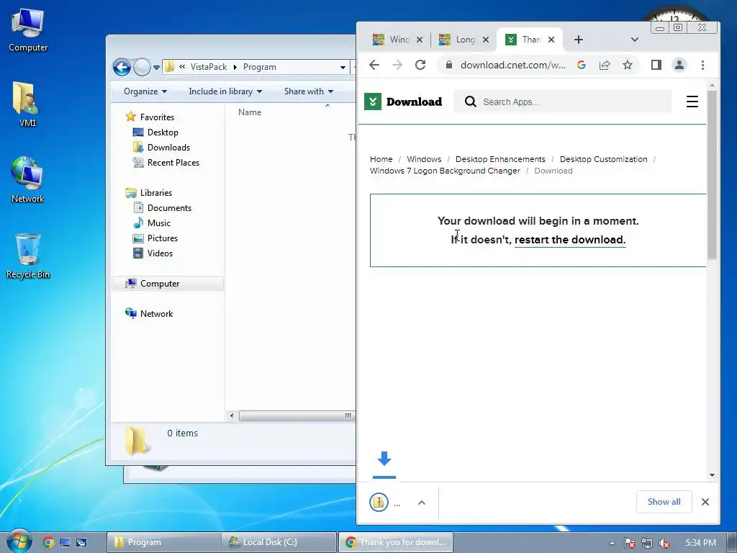
Task: Close the "Wind" Chrome tab
Action: pos(420,40)
